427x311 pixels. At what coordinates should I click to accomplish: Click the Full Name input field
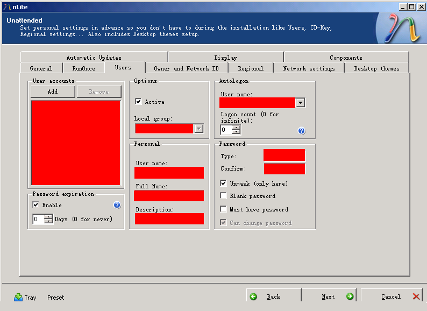[x=169, y=196]
